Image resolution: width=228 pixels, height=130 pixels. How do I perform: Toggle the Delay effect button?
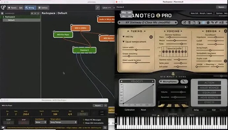(x=196, y=110)
